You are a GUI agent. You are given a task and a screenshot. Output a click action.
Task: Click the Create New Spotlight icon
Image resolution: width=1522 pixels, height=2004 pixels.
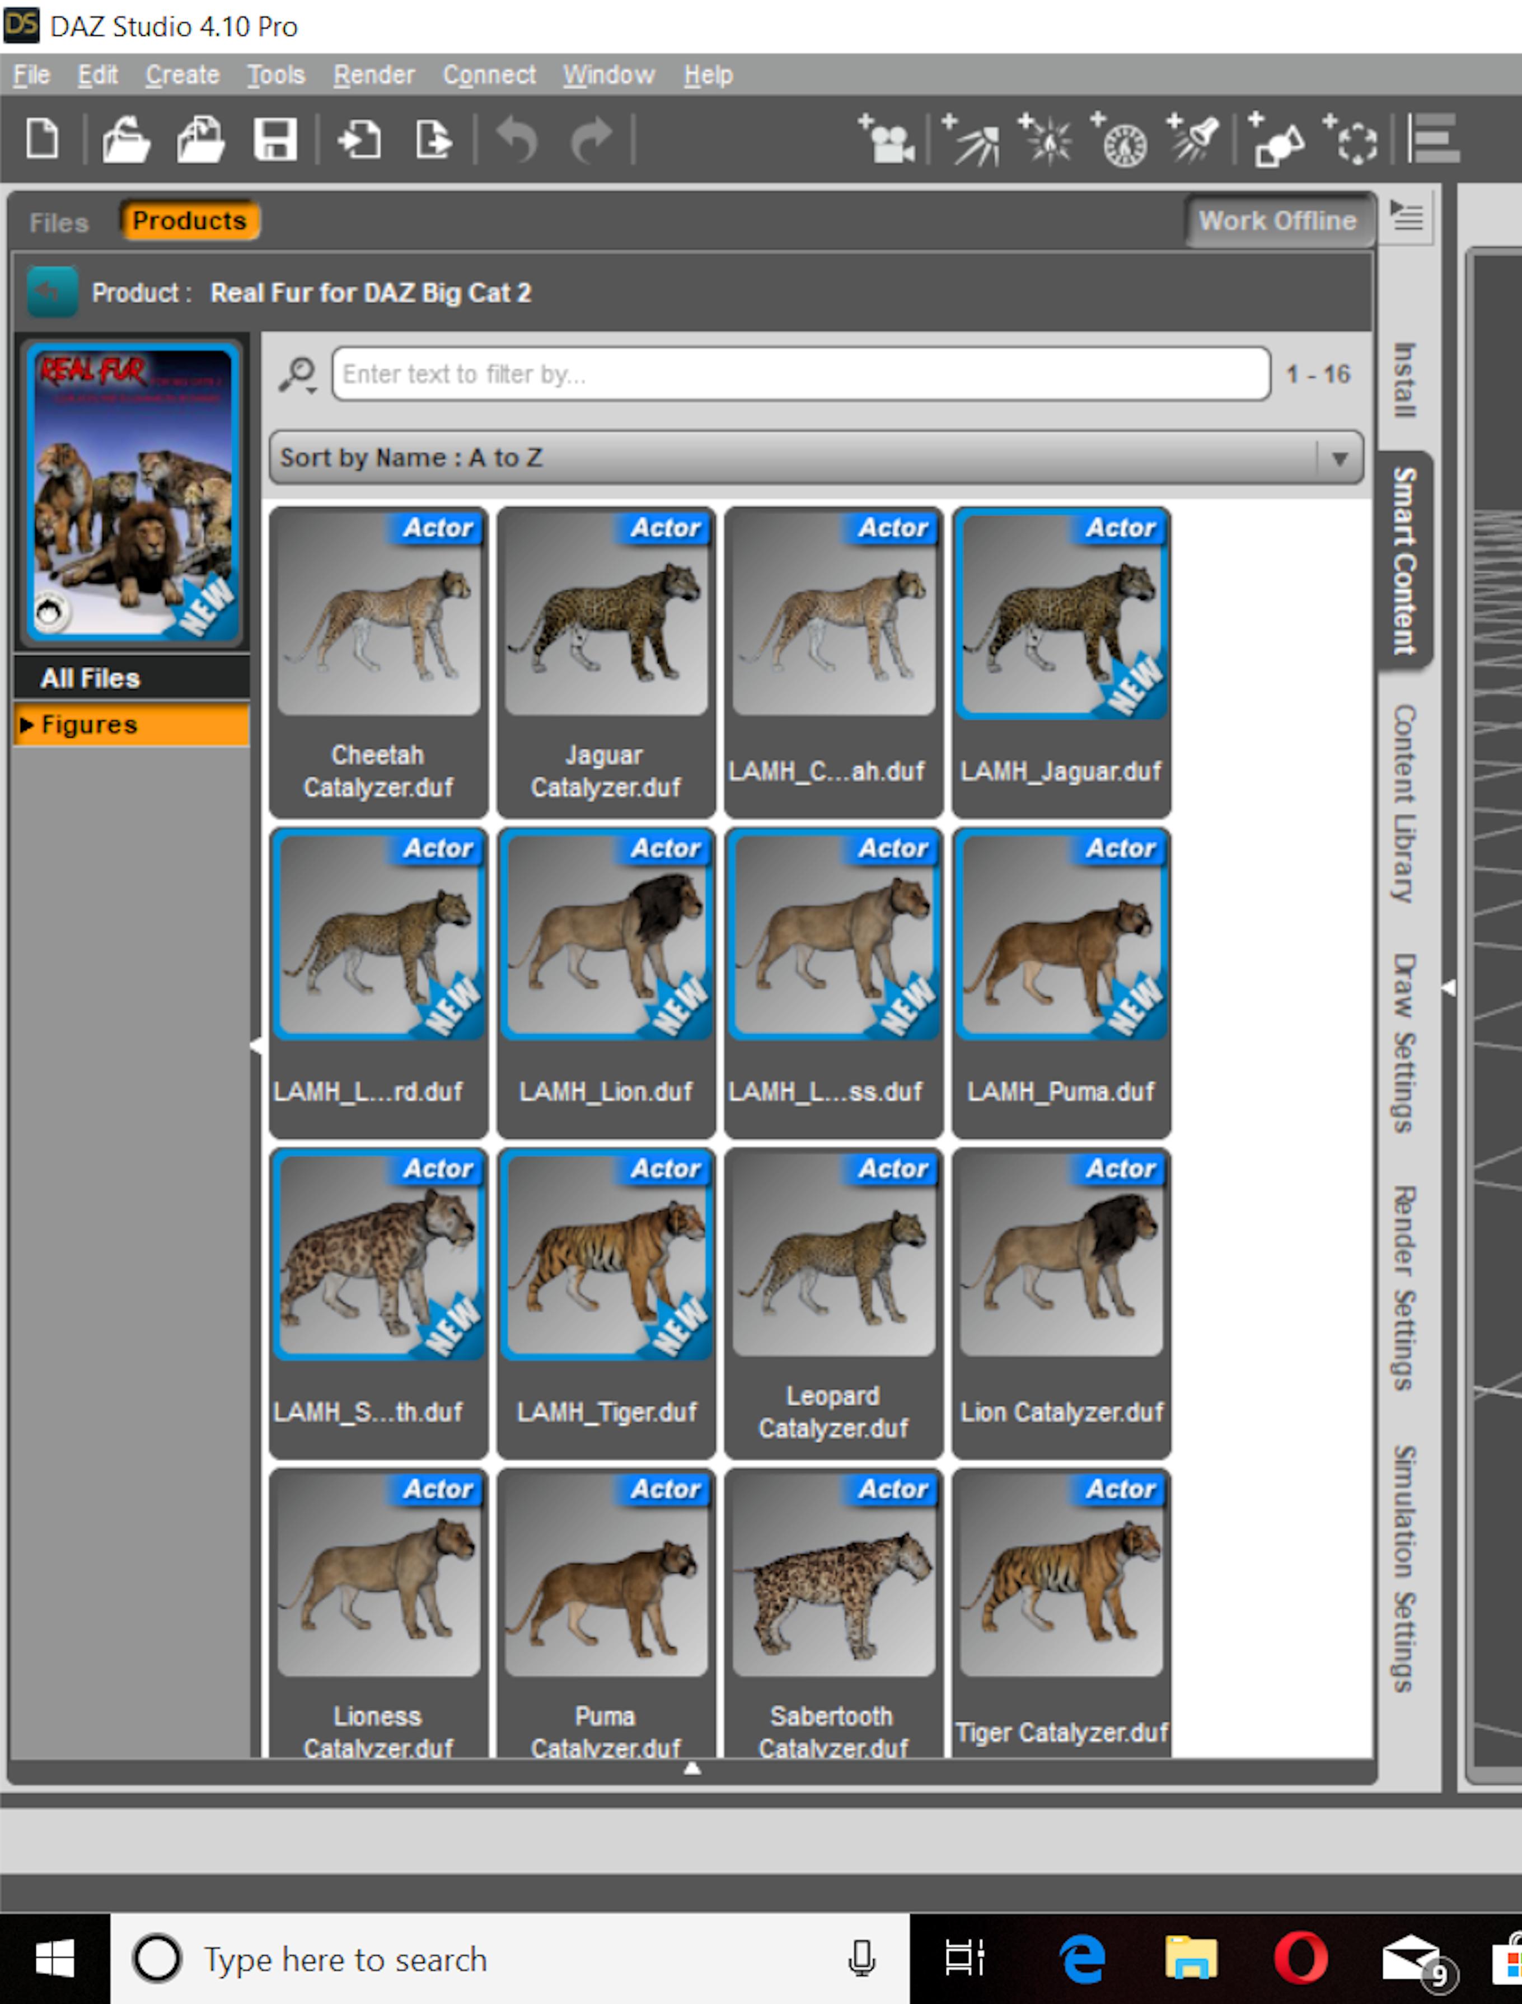click(x=1195, y=140)
